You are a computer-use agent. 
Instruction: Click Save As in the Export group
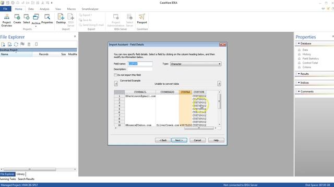[85, 20]
